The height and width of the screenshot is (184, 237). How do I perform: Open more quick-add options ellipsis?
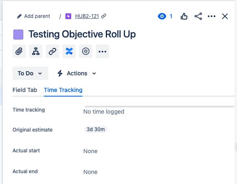pos(102,51)
